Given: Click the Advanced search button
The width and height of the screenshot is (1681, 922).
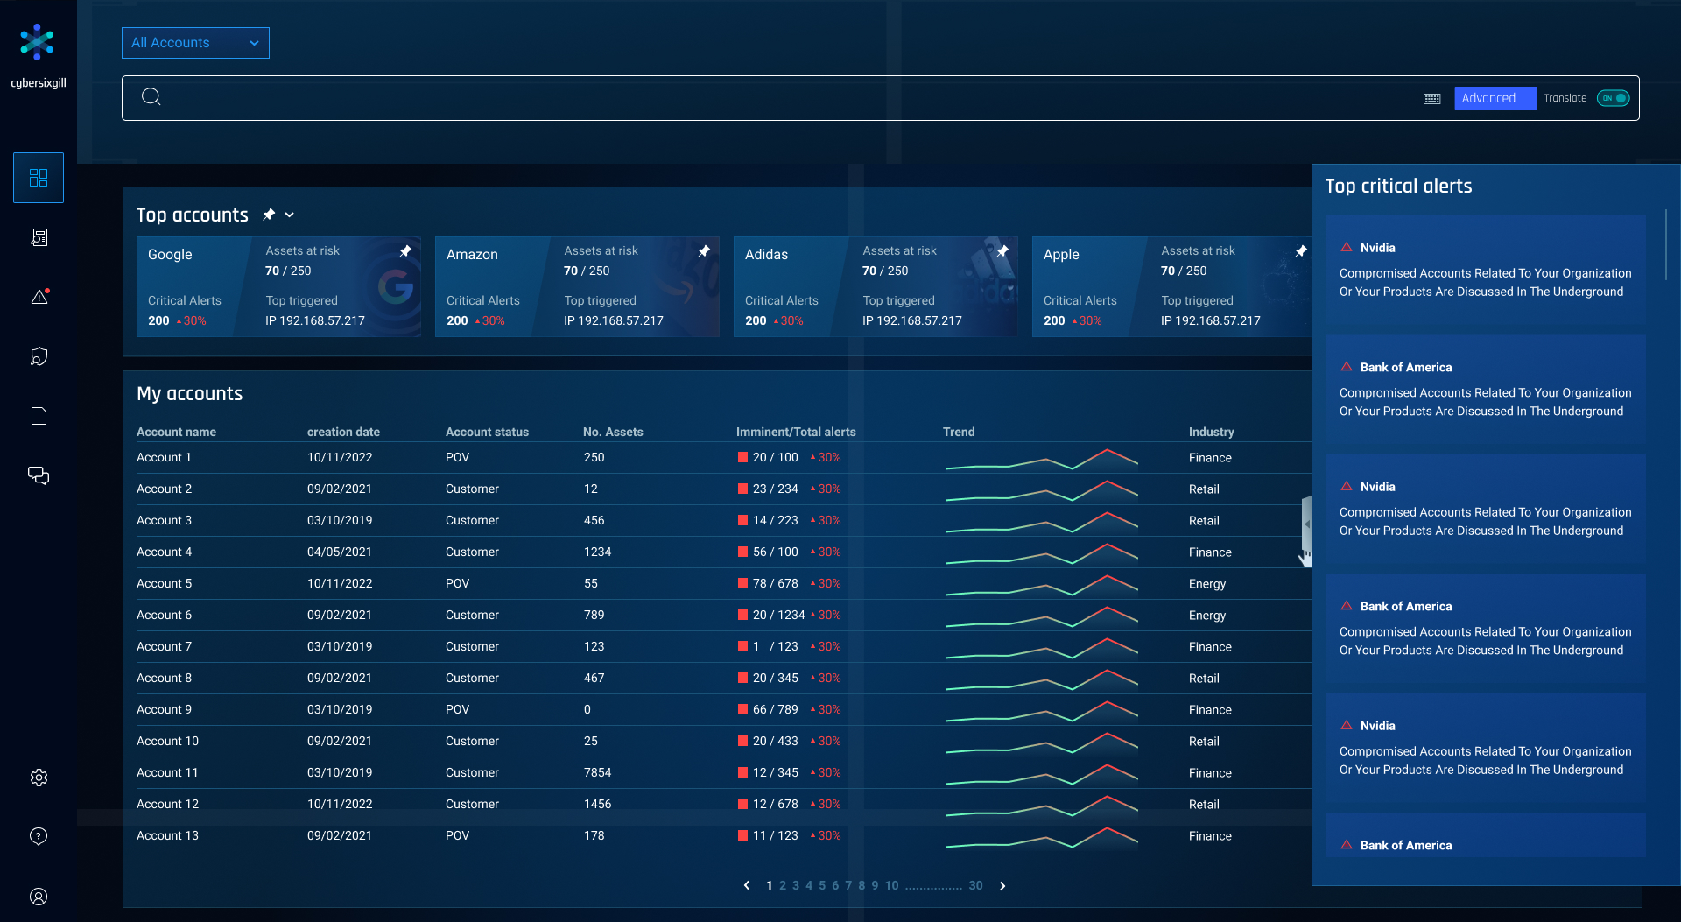Looking at the screenshot, I should (1495, 98).
